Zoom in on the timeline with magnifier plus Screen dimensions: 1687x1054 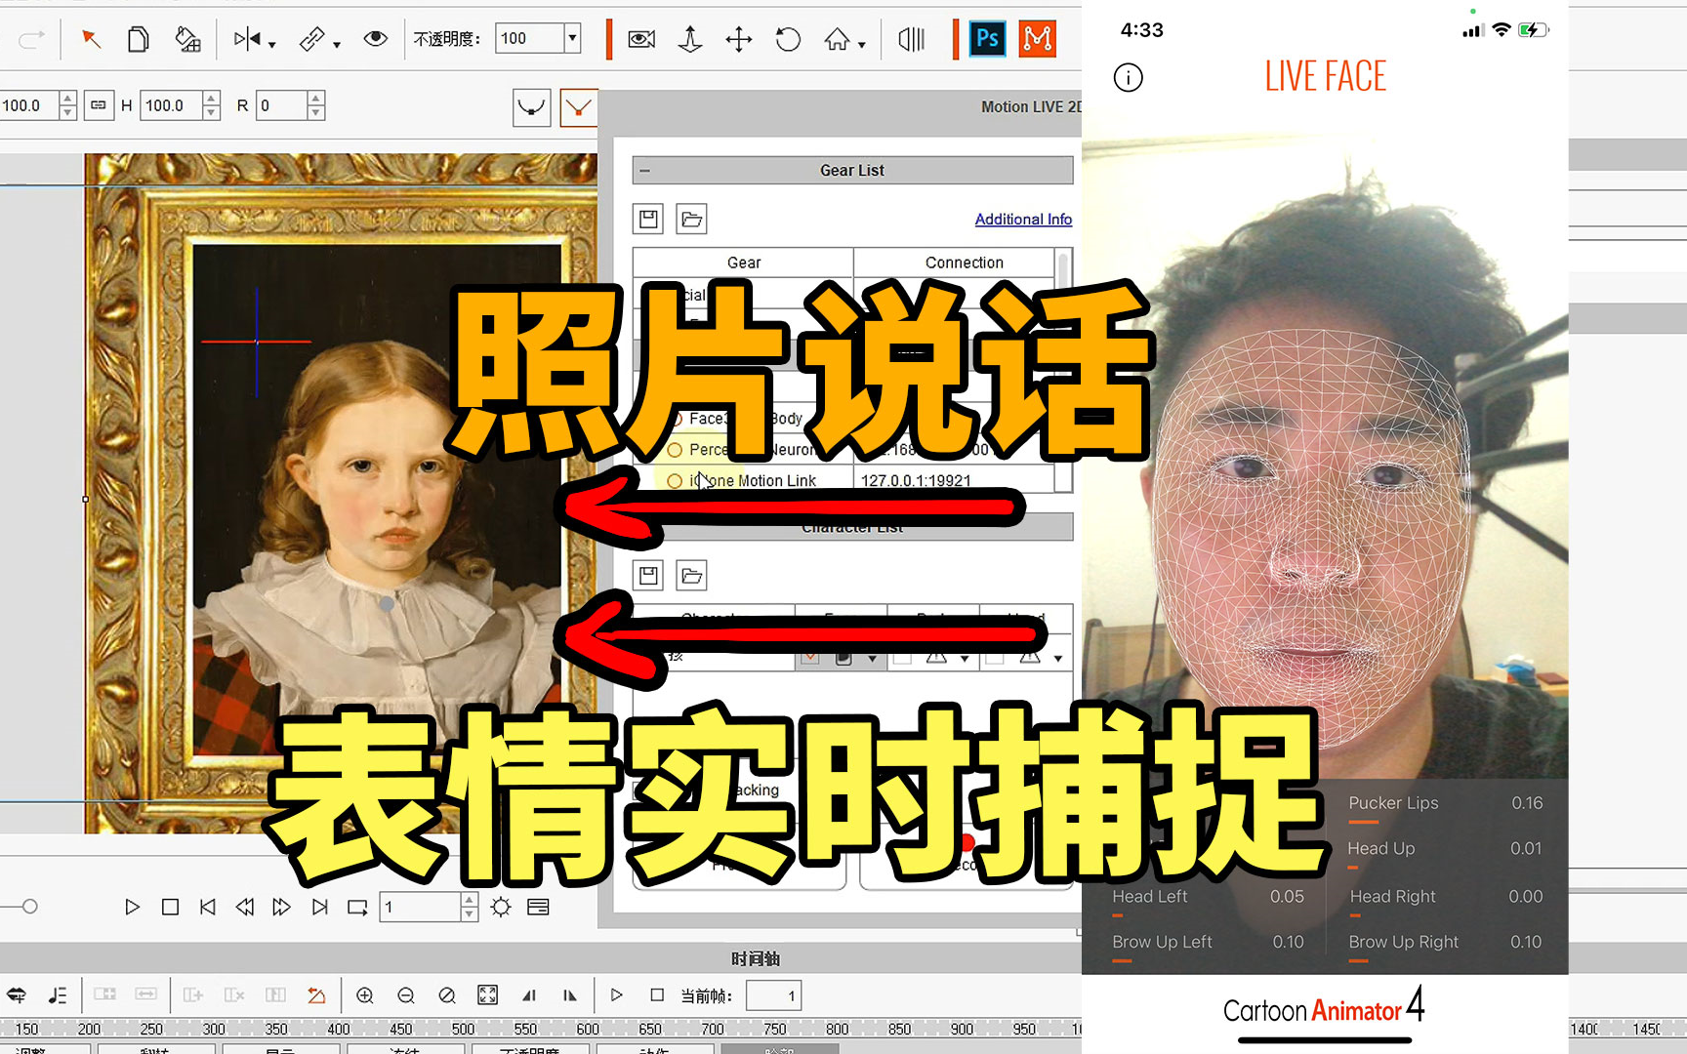[364, 994]
